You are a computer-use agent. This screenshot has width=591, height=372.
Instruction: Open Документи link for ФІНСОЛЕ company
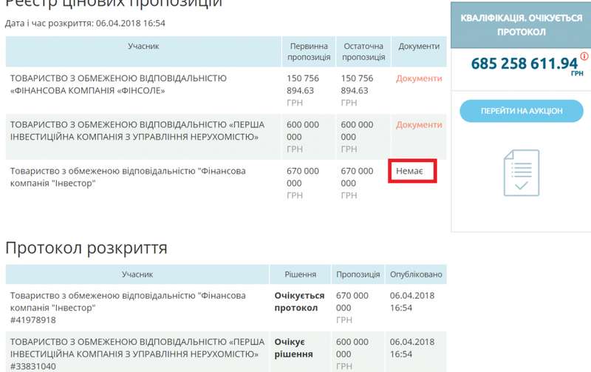pyautogui.click(x=419, y=78)
